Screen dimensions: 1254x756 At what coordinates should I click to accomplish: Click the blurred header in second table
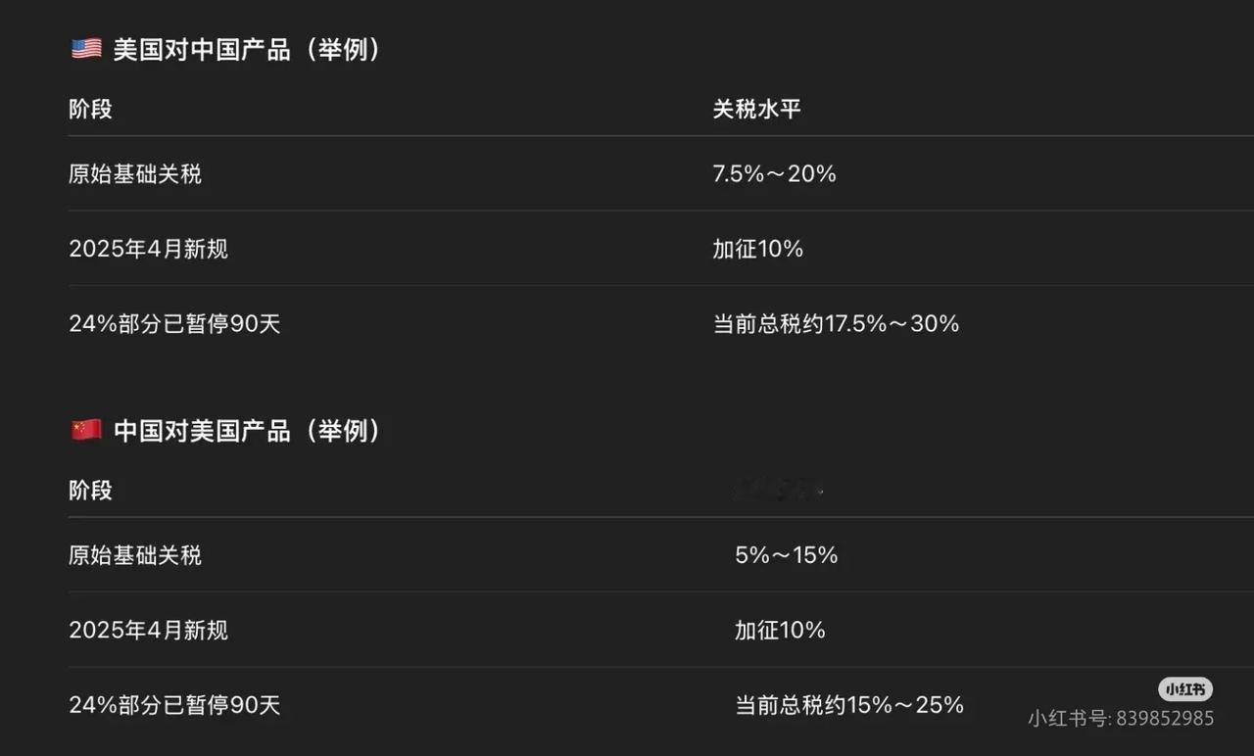779,490
